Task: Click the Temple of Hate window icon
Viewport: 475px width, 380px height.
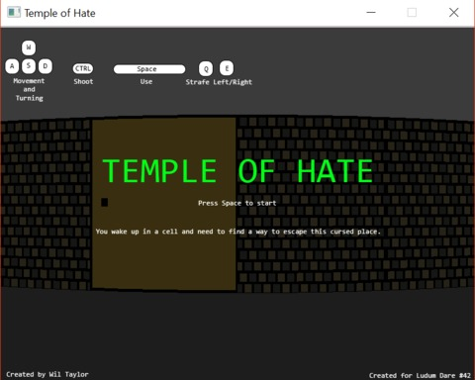Action: tap(14, 13)
